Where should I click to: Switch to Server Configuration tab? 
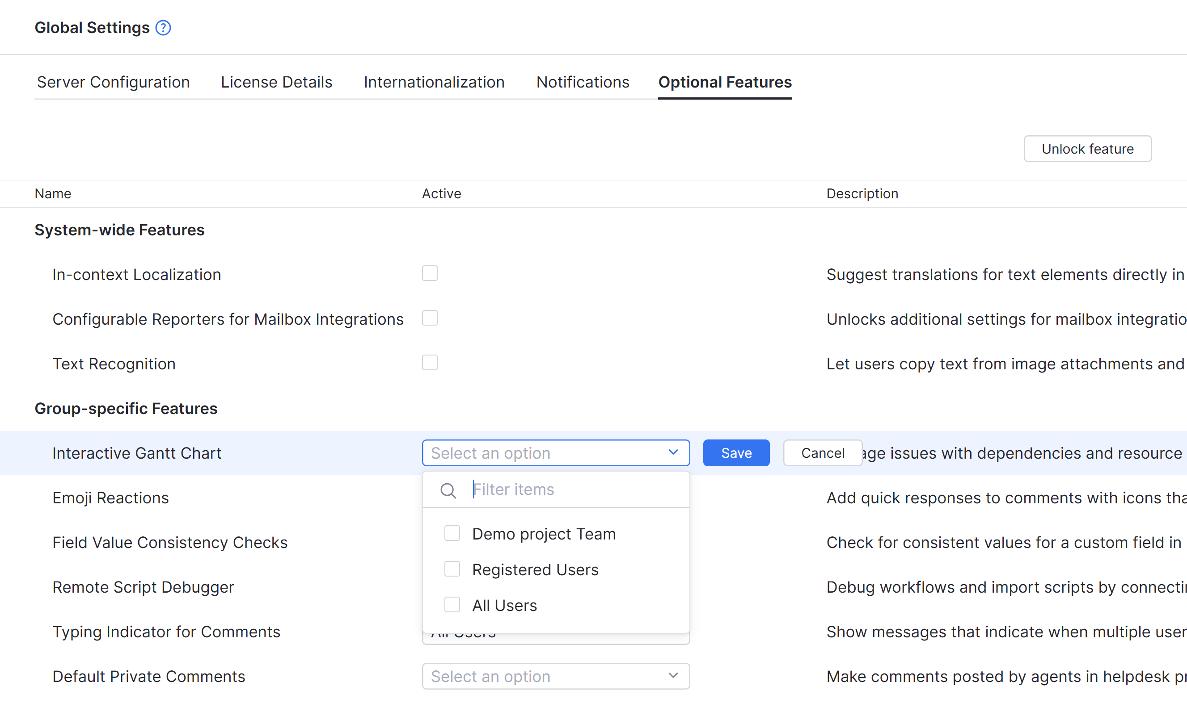pos(113,82)
